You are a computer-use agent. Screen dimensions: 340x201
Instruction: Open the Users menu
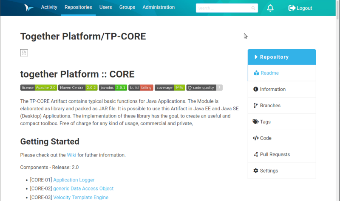(105, 7)
